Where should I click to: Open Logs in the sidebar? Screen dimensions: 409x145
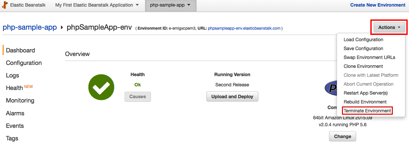[x=13, y=75]
